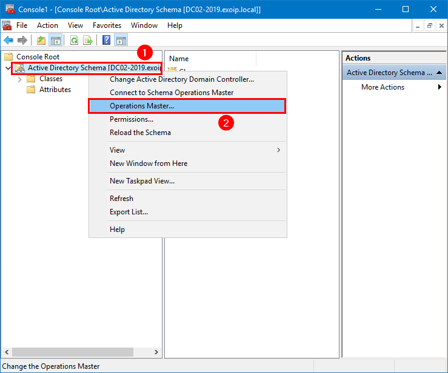Click the Forward arrow toolbar icon

[x=22, y=40]
